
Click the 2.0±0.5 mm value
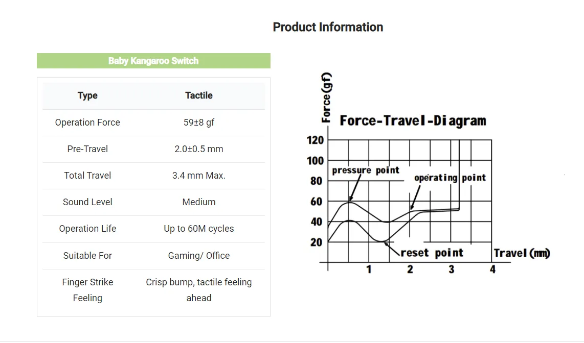[198, 149]
